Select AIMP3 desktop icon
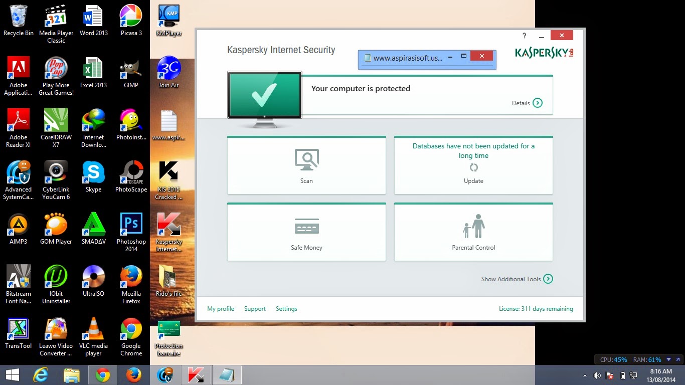Image resolution: width=685 pixels, height=385 pixels. [x=19, y=229]
